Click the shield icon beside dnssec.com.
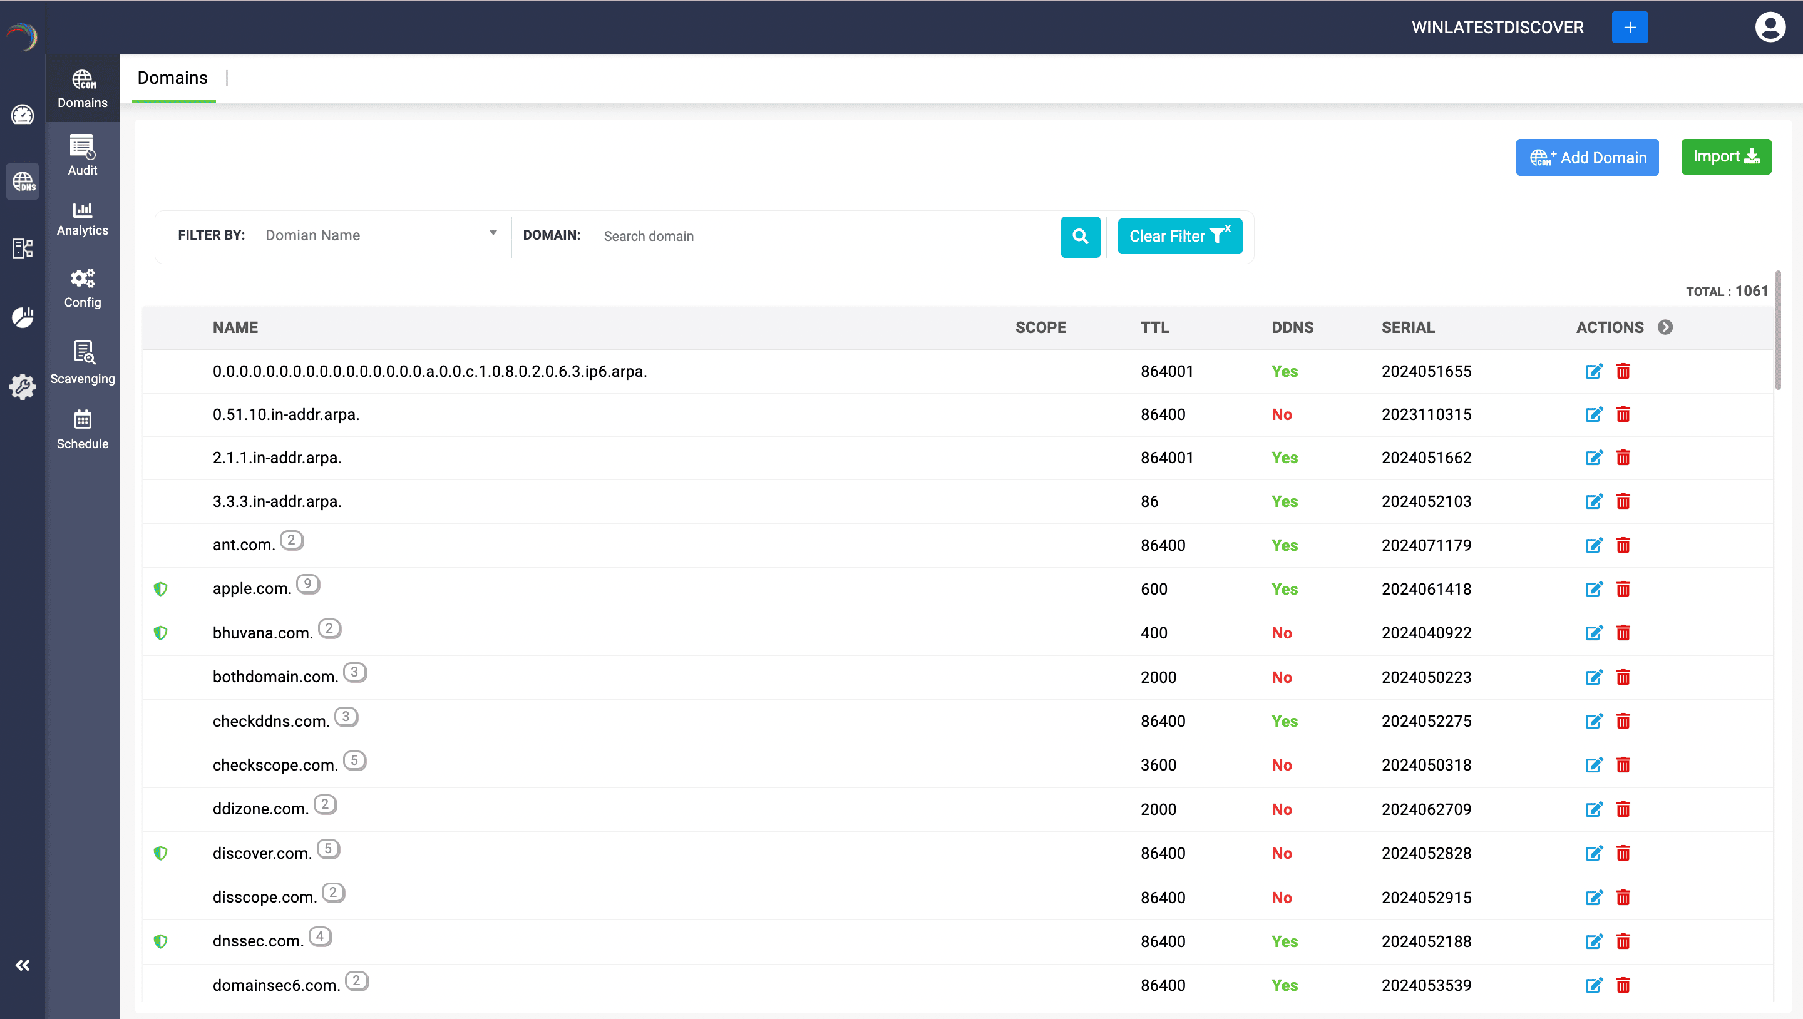Image resolution: width=1803 pixels, height=1019 pixels. point(160,941)
